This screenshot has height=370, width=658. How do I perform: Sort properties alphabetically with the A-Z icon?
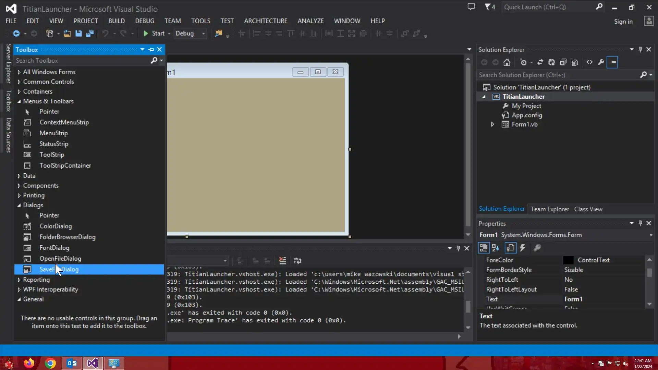tap(496, 248)
